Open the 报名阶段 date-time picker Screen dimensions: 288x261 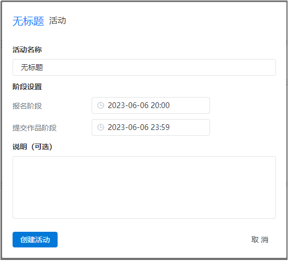[151, 105]
